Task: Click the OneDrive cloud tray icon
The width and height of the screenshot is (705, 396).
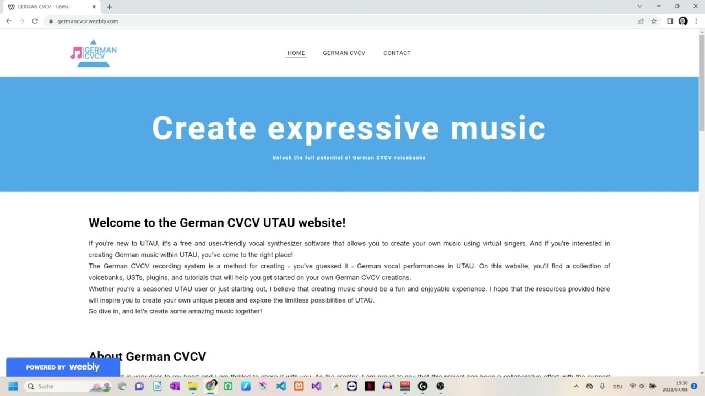Action: tap(589, 386)
